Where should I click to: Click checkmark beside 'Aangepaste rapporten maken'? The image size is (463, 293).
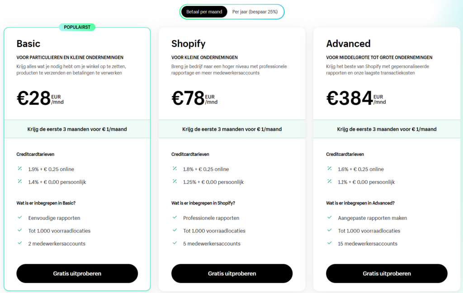coord(330,217)
